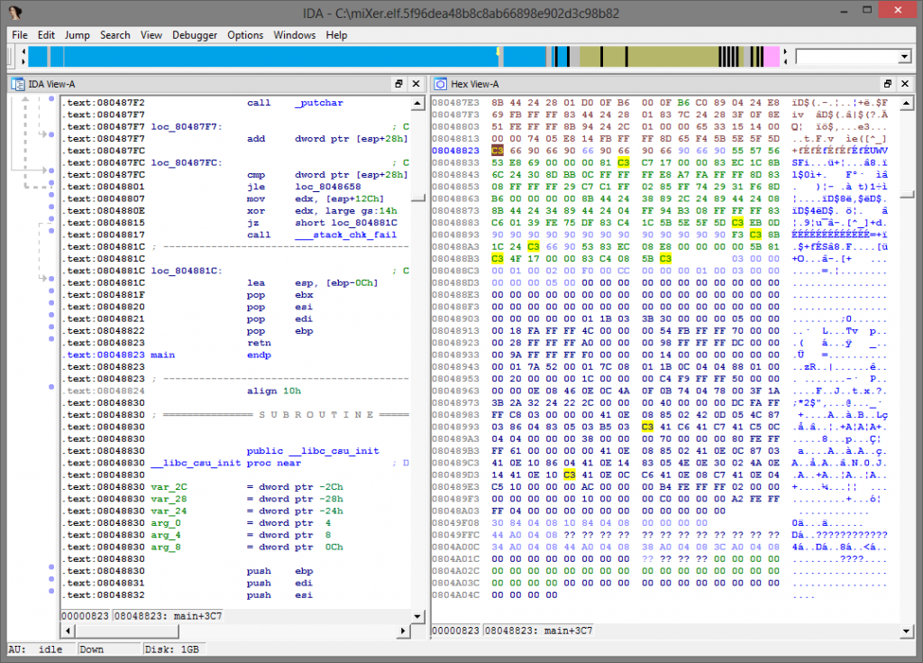
Task: Toggle breakpoint dot beside align 10h
Action: 51,387
